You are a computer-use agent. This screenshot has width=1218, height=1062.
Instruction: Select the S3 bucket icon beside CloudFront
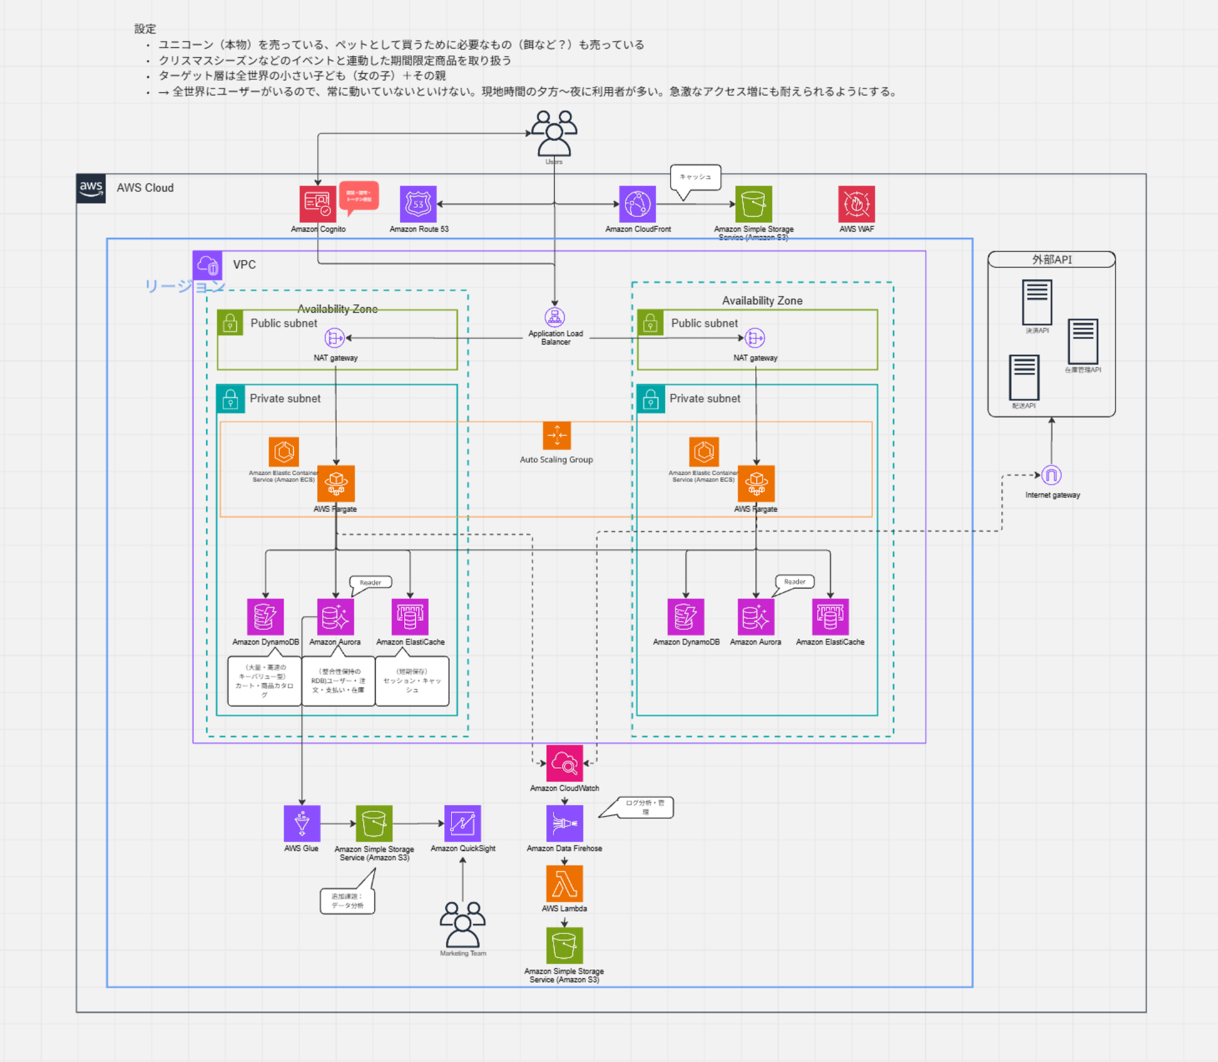[754, 204]
